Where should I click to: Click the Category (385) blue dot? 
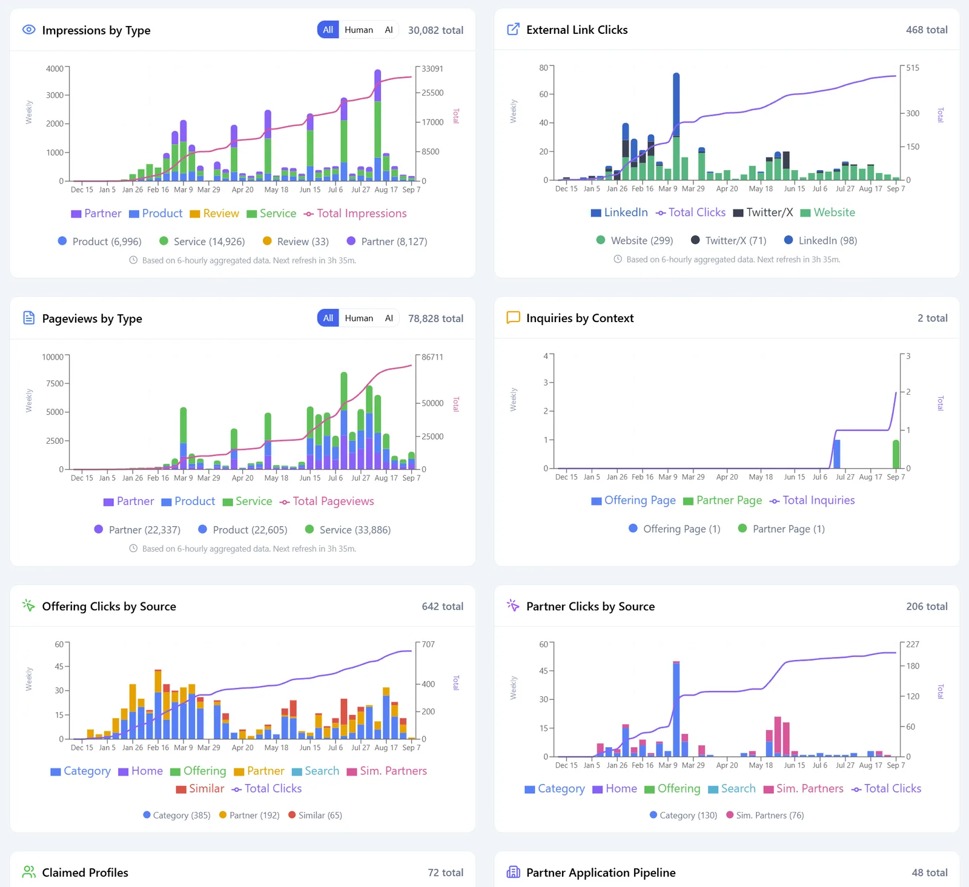tap(147, 815)
